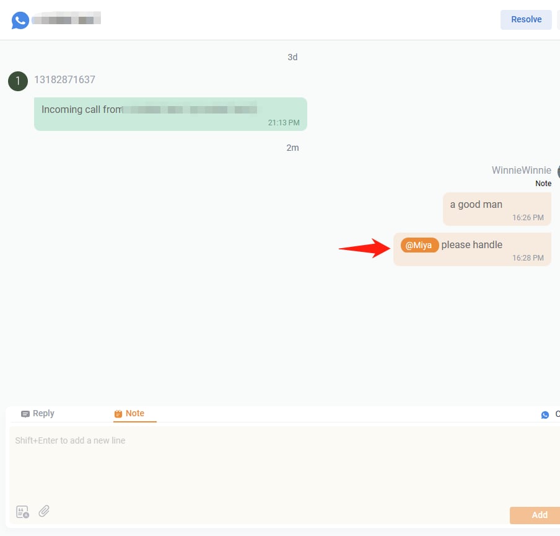Viewport: 560px width, 536px height.
Task: Click the Incoming call message bubble
Action: tap(170, 114)
